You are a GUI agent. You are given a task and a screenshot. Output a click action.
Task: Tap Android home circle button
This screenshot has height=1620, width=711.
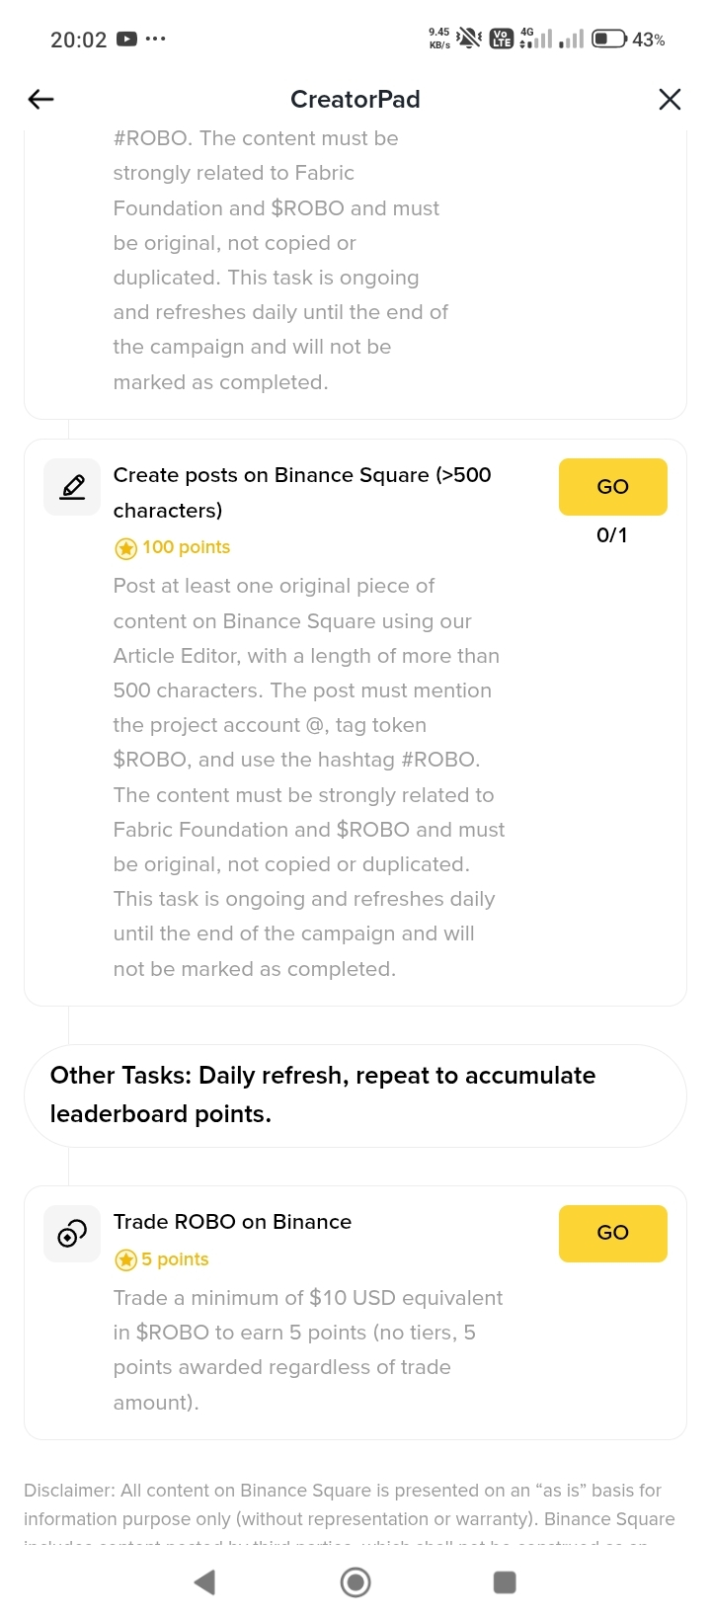[x=355, y=1582]
